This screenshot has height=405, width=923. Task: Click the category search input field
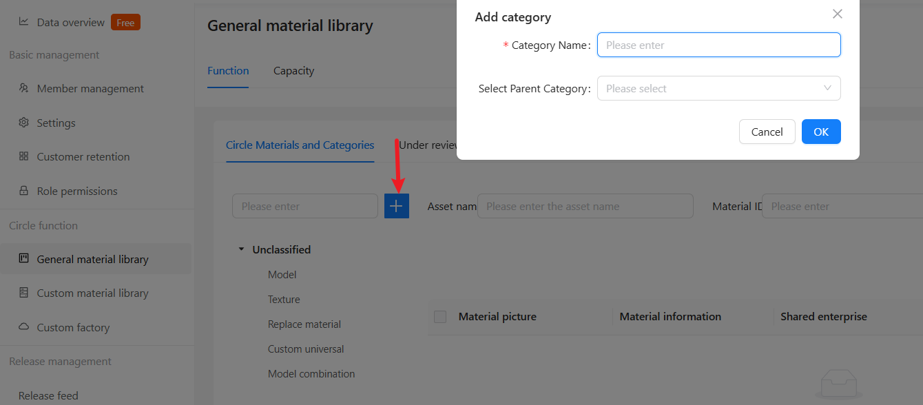(305, 206)
